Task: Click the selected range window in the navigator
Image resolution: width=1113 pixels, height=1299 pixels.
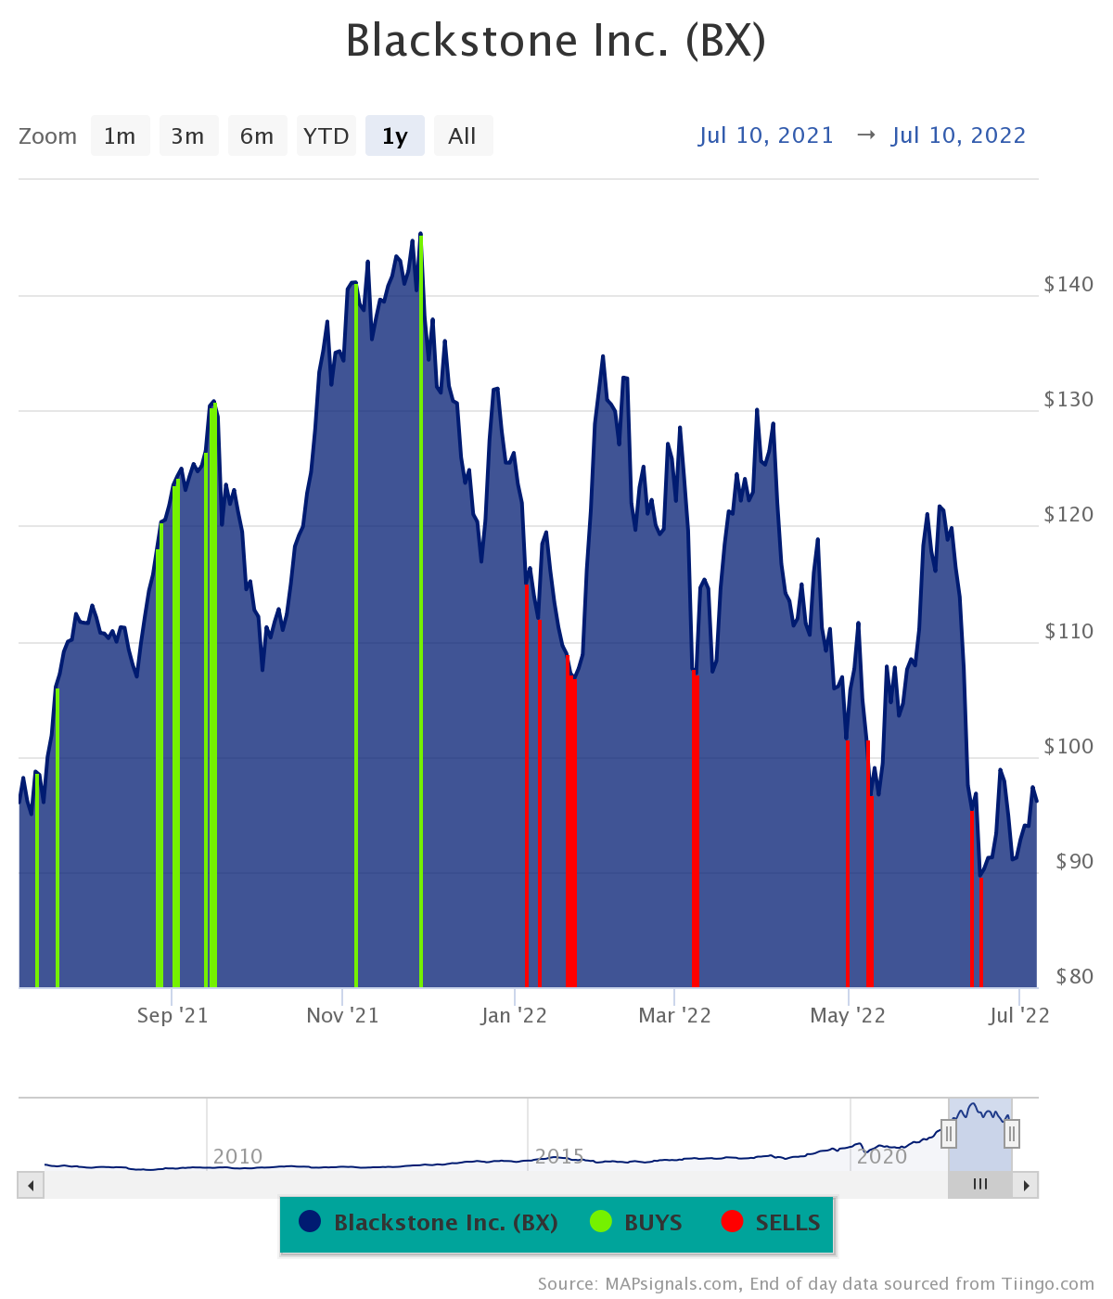Action: tap(980, 1133)
